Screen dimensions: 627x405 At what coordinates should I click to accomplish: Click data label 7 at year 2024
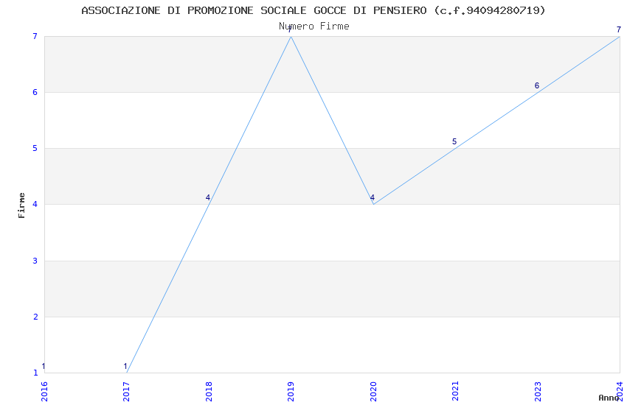tap(619, 29)
